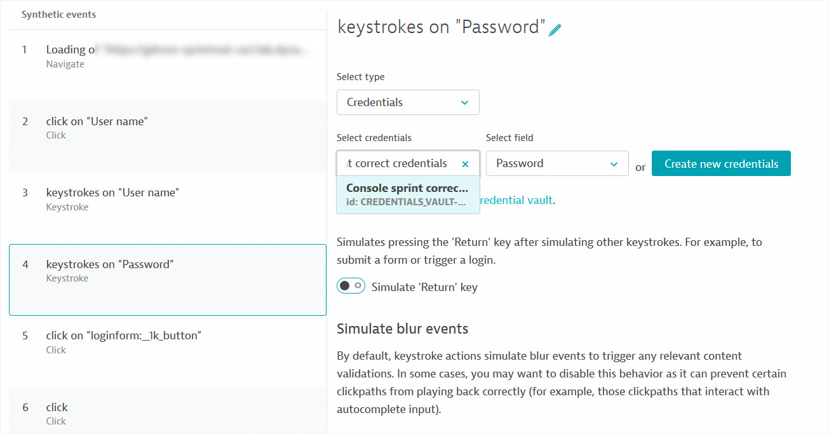This screenshot has height=434, width=829.
Task: Select event 6 click
Action: click(x=168, y=410)
